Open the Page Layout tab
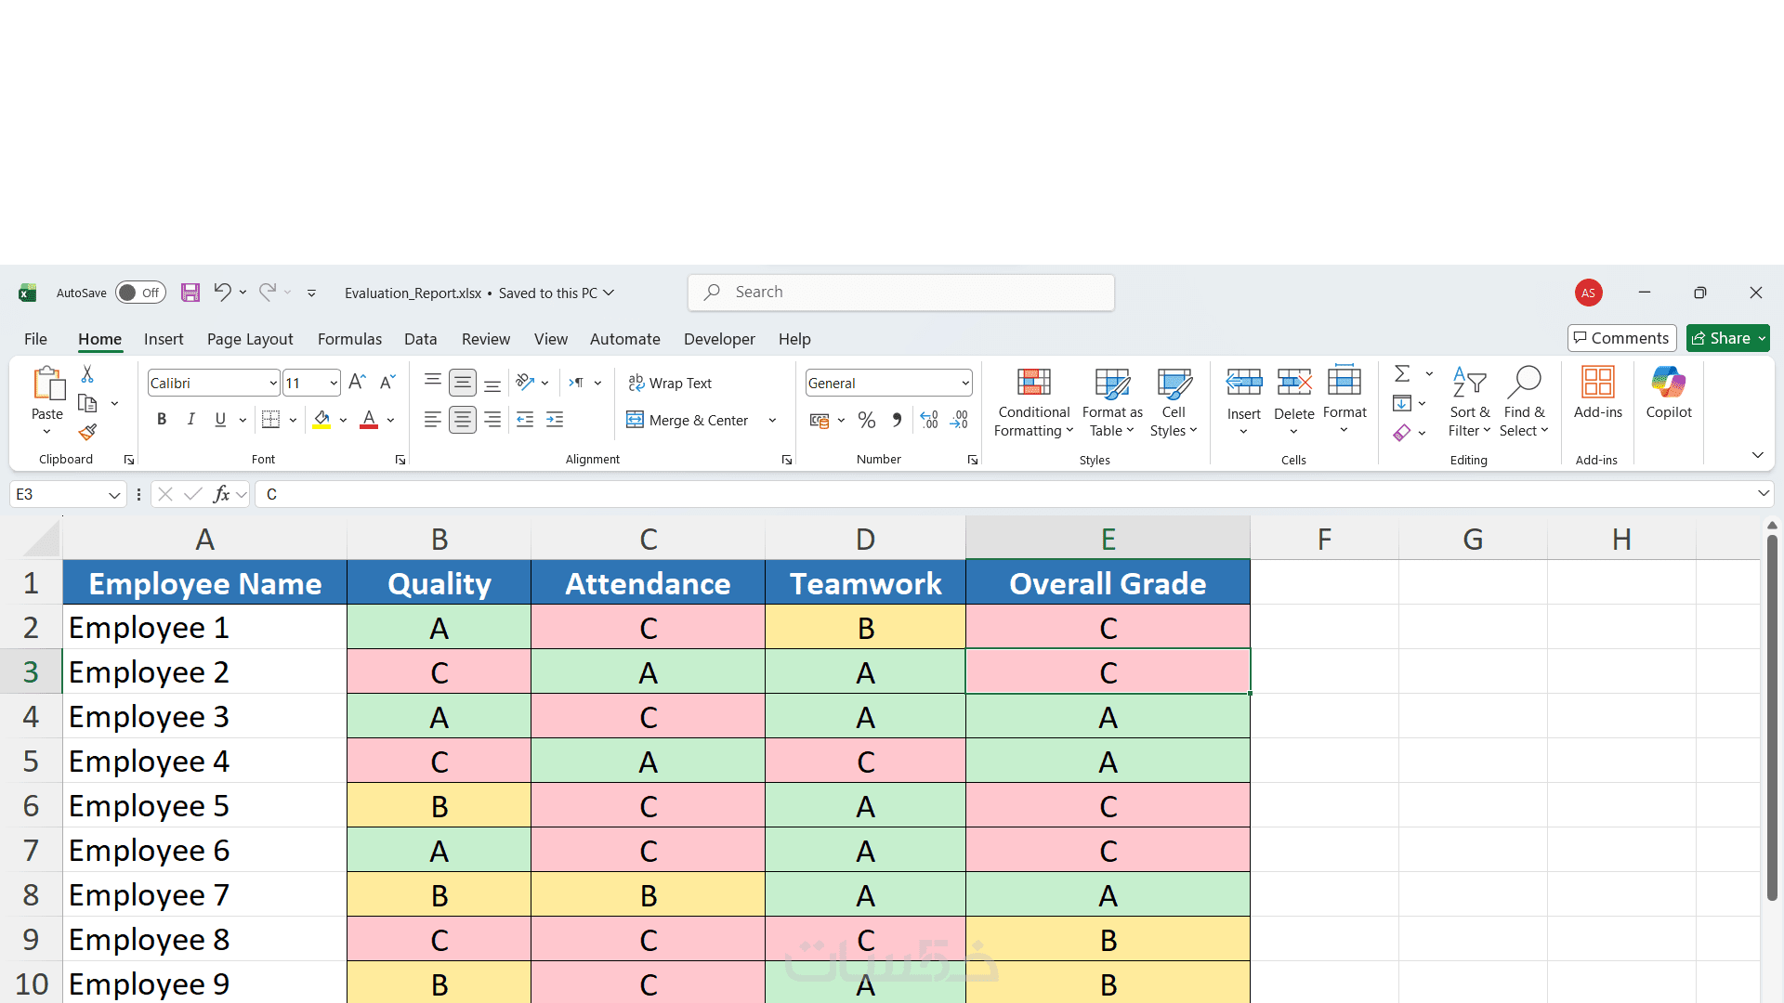The height and width of the screenshot is (1003, 1784). 250,339
